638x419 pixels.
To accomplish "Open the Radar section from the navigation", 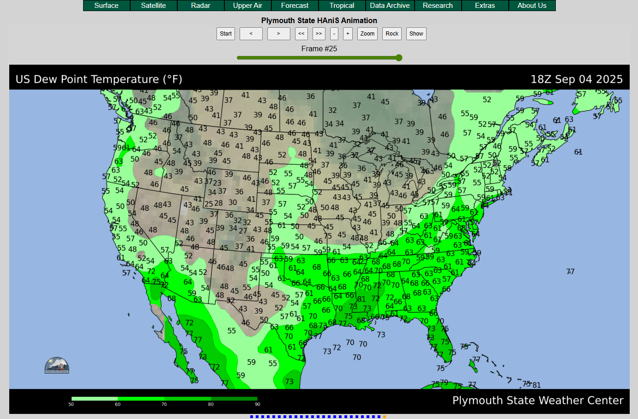I will coord(200,6).
